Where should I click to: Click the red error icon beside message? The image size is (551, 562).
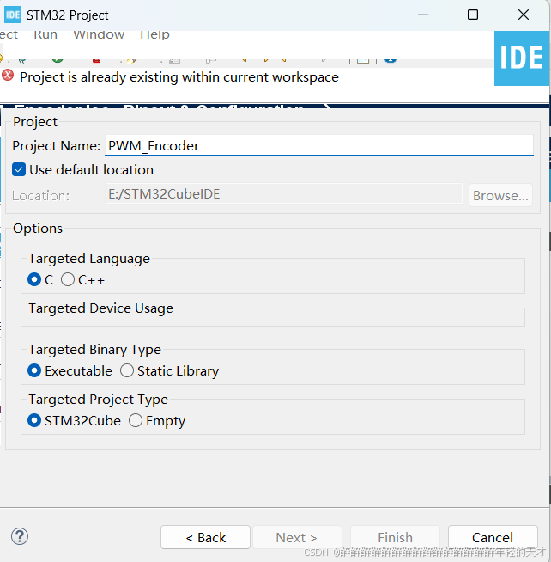pos(8,76)
